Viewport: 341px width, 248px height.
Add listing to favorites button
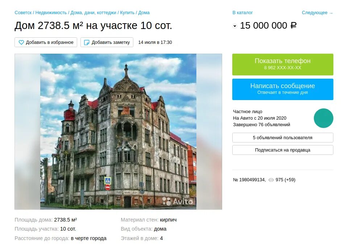point(46,42)
